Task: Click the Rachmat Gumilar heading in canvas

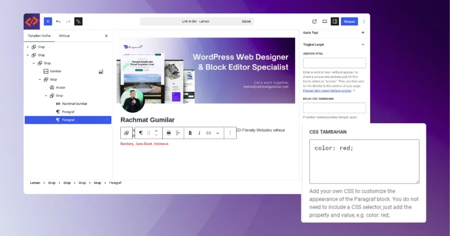Action: click(x=148, y=120)
